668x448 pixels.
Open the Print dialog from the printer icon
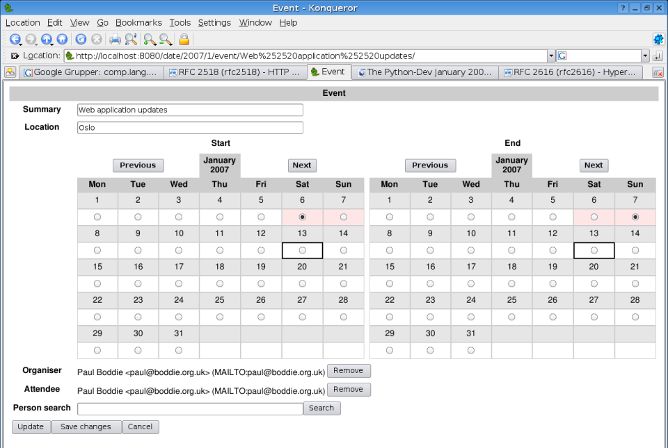pos(114,40)
